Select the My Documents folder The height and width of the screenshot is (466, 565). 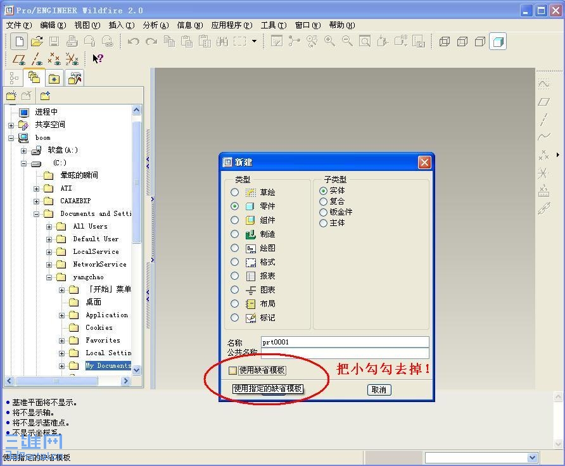[108, 365]
